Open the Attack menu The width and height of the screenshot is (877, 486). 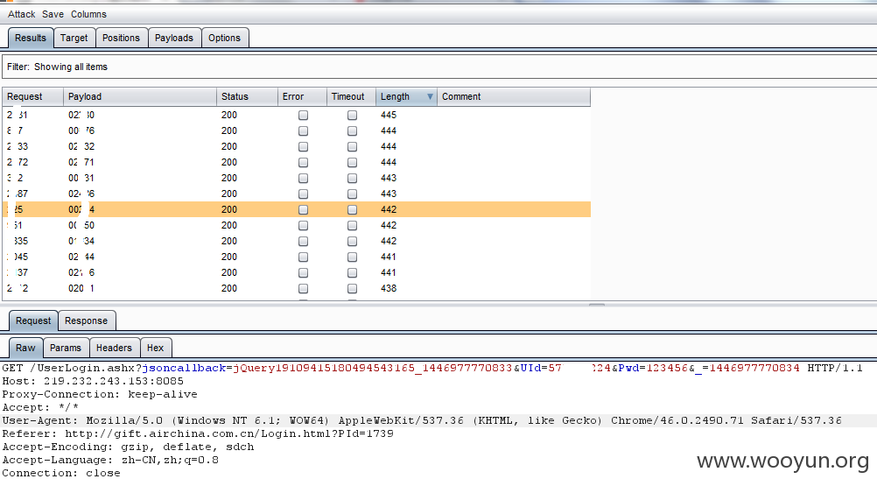pyautogui.click(x=21, y=14)
